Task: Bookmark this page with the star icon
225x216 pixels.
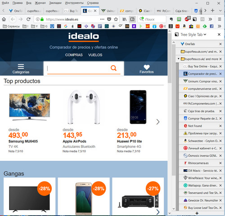Action: [116, 19]
